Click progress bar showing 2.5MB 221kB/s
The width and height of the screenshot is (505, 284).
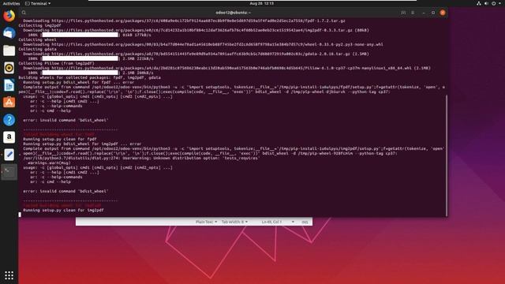(x=80, y=58)
